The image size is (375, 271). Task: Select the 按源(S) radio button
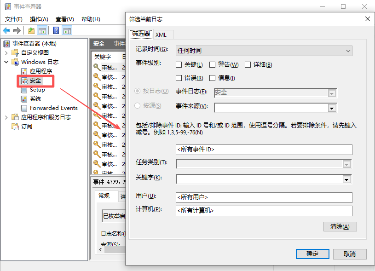pos(137,105)
